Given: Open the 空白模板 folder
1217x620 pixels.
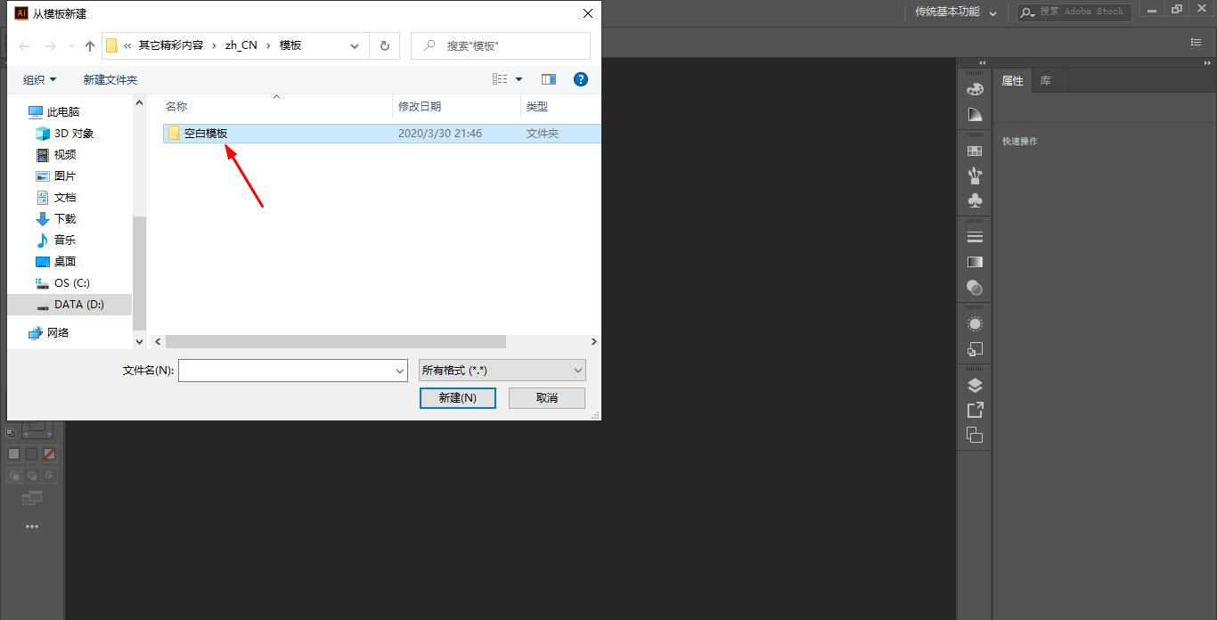Looking at the screenshot, I should pos(207,133).
